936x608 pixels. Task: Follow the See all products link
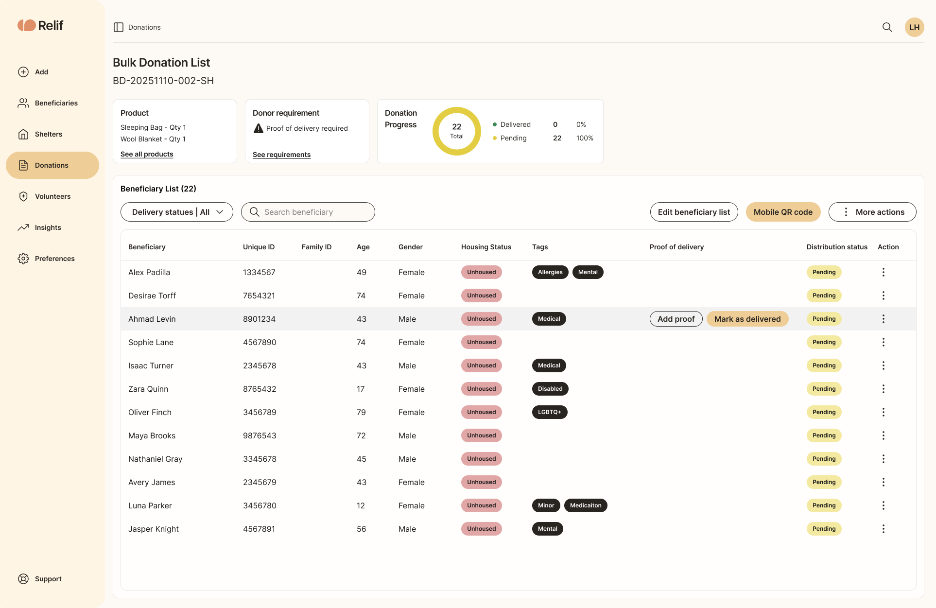point(147,154)
